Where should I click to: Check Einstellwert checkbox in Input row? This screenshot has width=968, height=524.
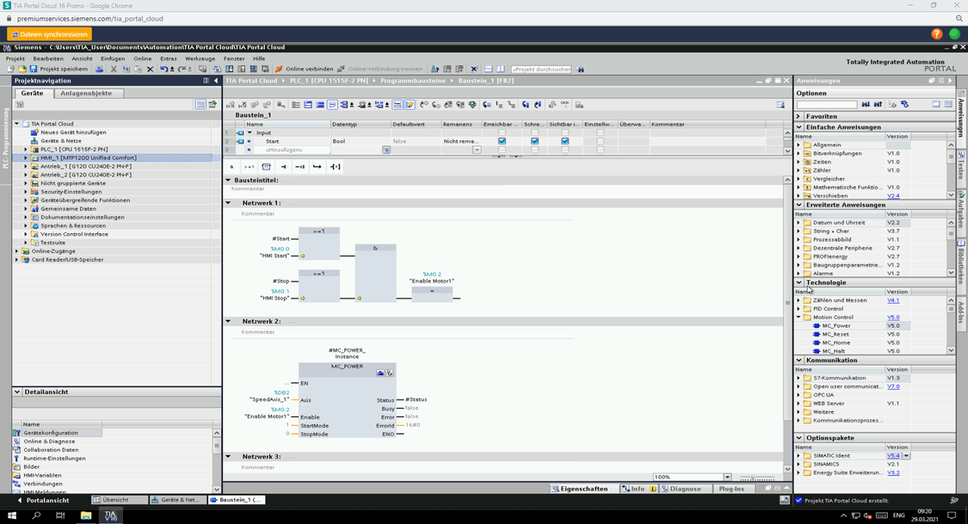pos(600,133)
